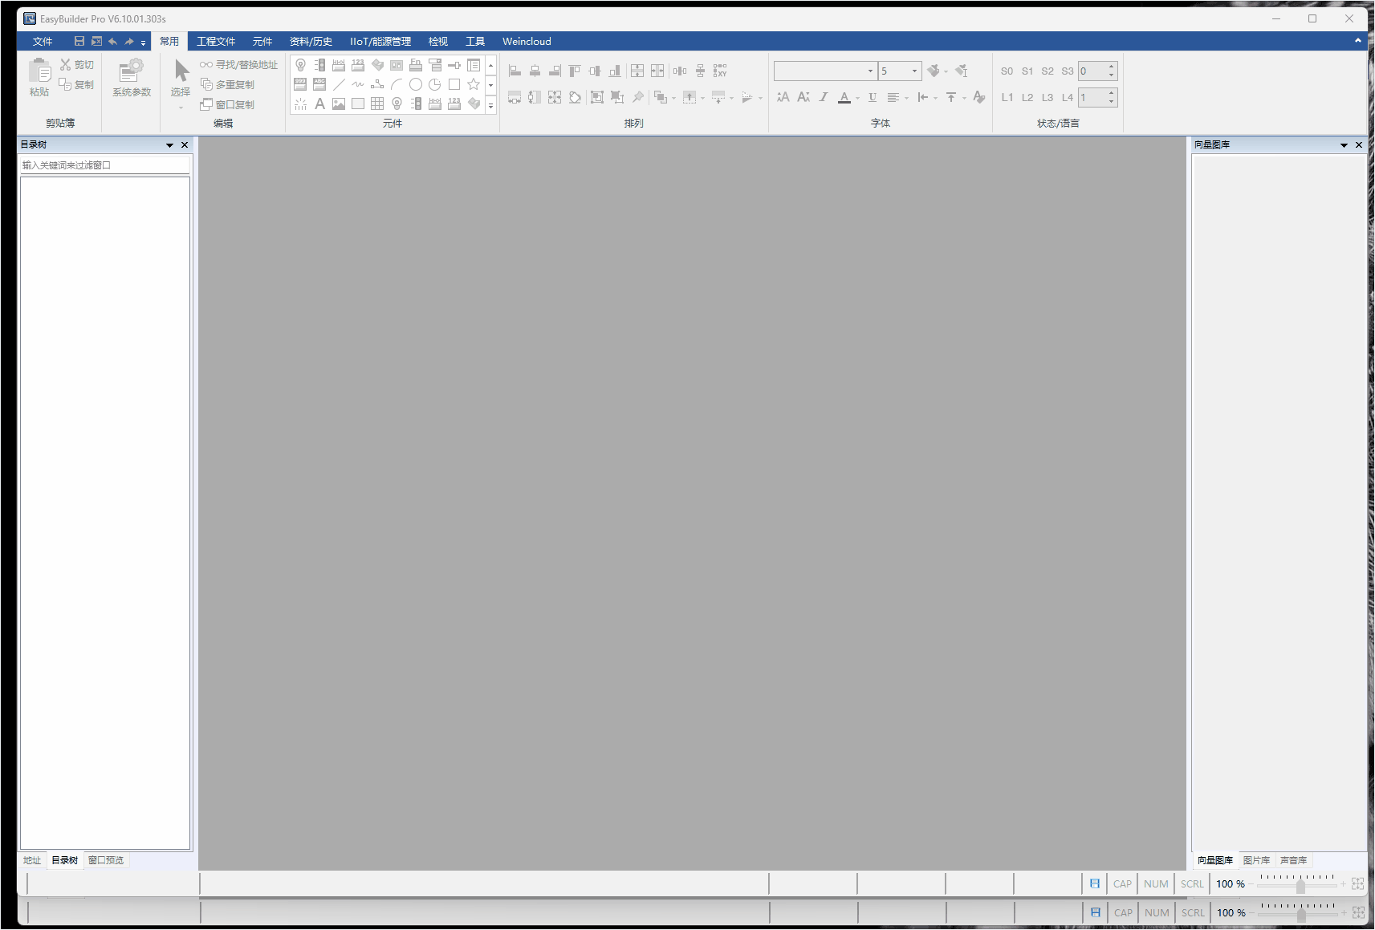Pick the star shape element icon
Image resolution: width=1375 pixels, height=930 pixels.
click(x=474, y=84)
